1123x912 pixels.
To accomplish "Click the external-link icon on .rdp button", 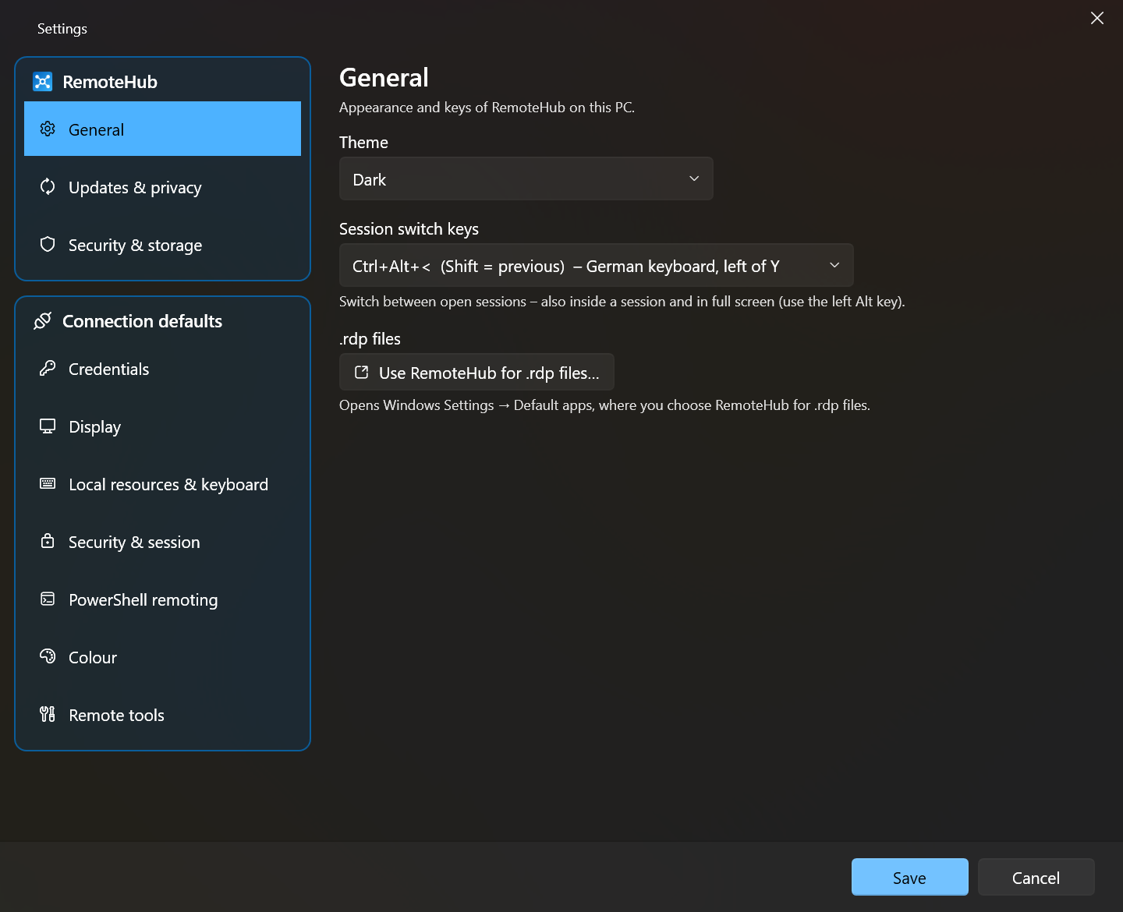I will [362, 373].
